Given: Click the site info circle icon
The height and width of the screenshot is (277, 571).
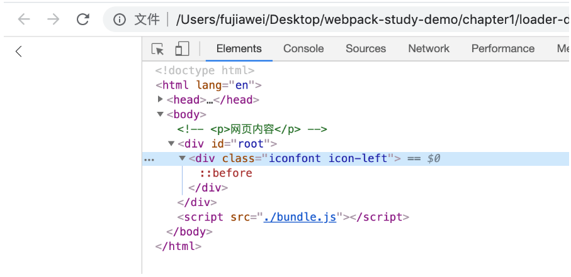Looking at the screenshot, I should point(120,19).
